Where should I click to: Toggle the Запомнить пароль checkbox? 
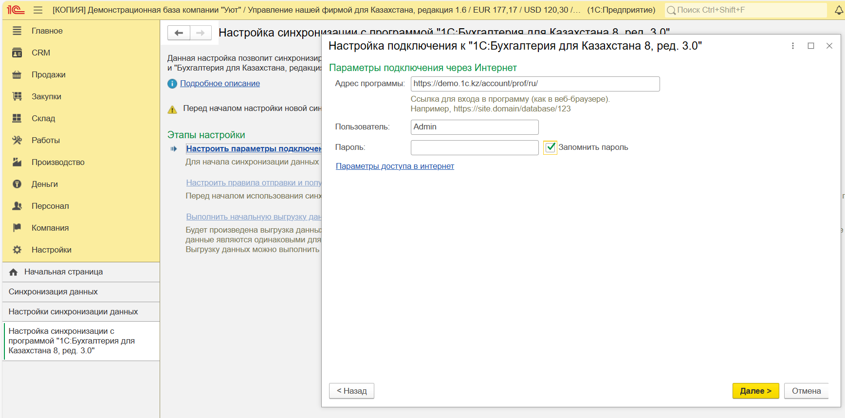[550, 147]
